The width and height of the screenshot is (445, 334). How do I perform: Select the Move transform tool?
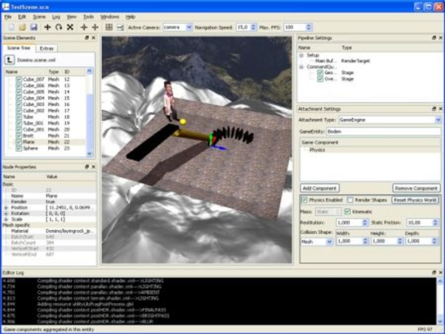coord(48,27)
